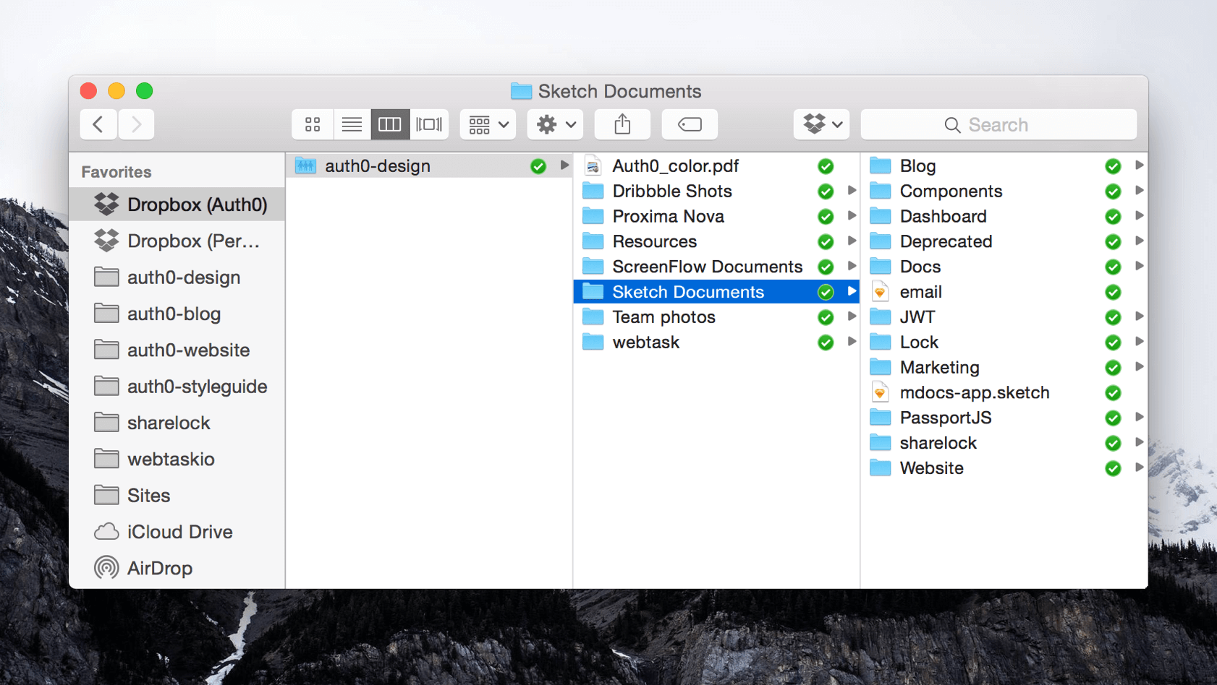Open the Action gear menu
The width and height of the screenshot is (1217, 685).
pos(555,124)
